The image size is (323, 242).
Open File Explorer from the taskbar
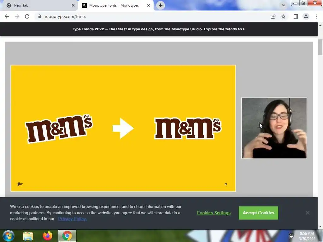(x=28, y=236)
